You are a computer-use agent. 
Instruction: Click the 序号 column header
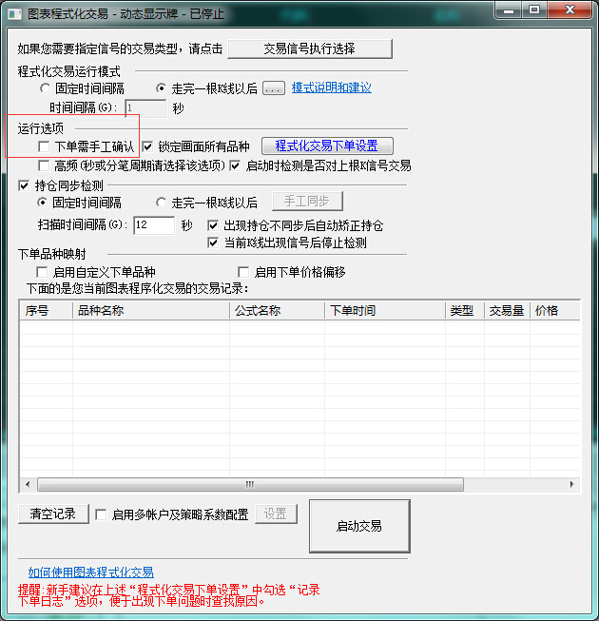[x=46, y=310]
